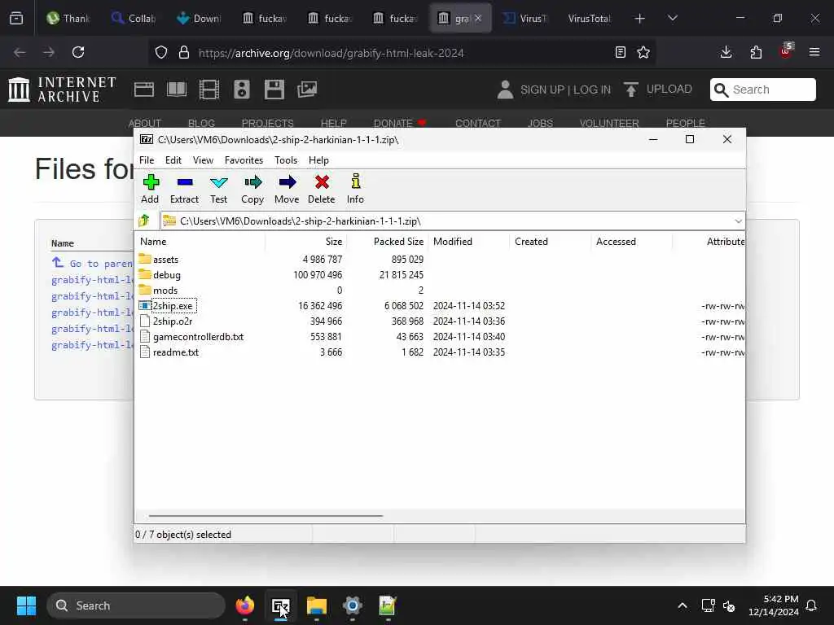
Task: List all browser tabs with chevron
Action: tap(673, 18)
